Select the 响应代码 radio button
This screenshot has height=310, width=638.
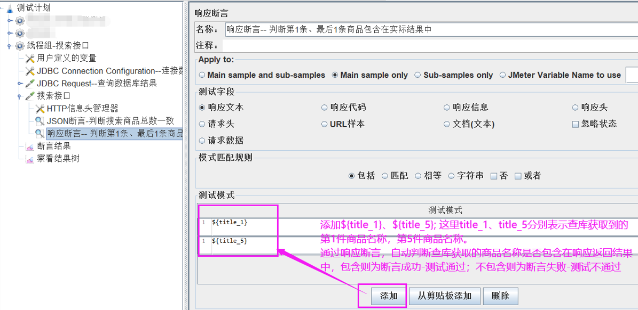[x=324, y=107]
